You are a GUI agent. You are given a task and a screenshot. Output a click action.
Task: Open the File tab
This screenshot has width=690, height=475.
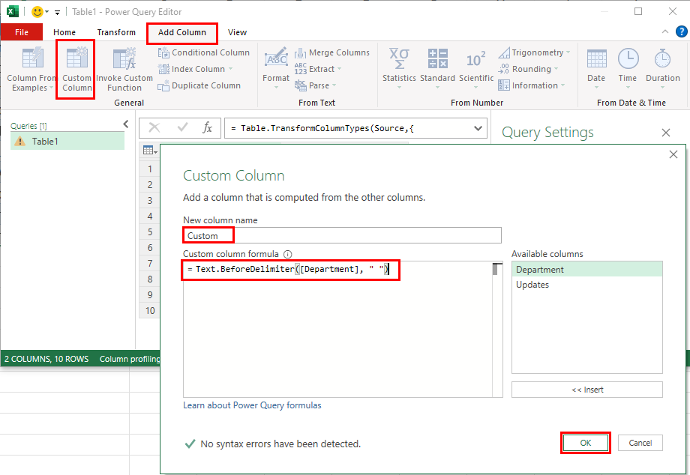tap(22, 32)
